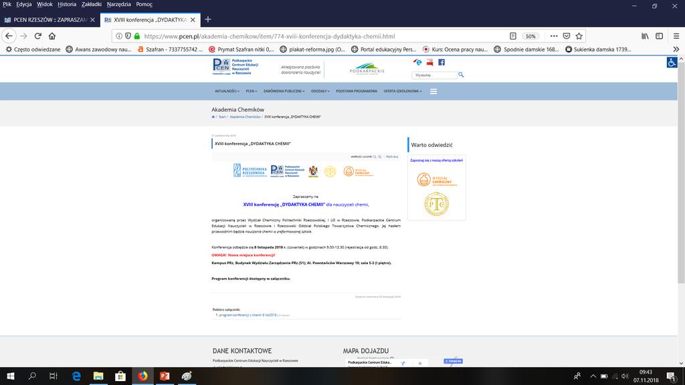Submit search with magnifier icon
This screenshot has height=385, width=685.
[461, 75]
